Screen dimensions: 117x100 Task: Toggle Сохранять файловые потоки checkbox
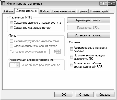pos(11,28)
